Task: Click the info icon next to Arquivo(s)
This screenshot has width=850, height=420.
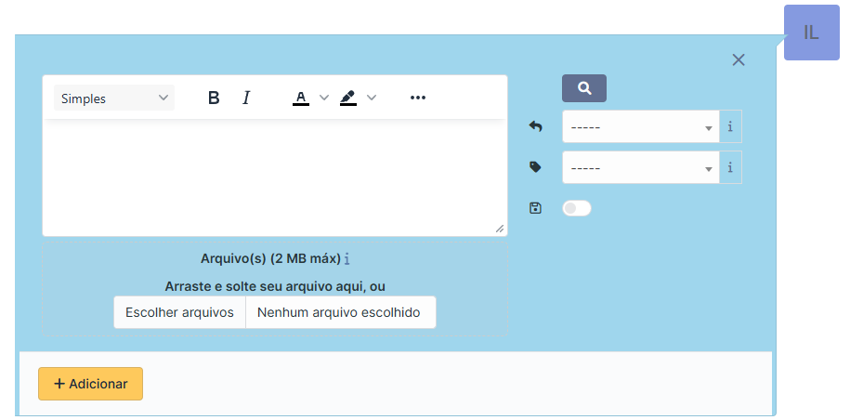Action: [x=347, y=259]
